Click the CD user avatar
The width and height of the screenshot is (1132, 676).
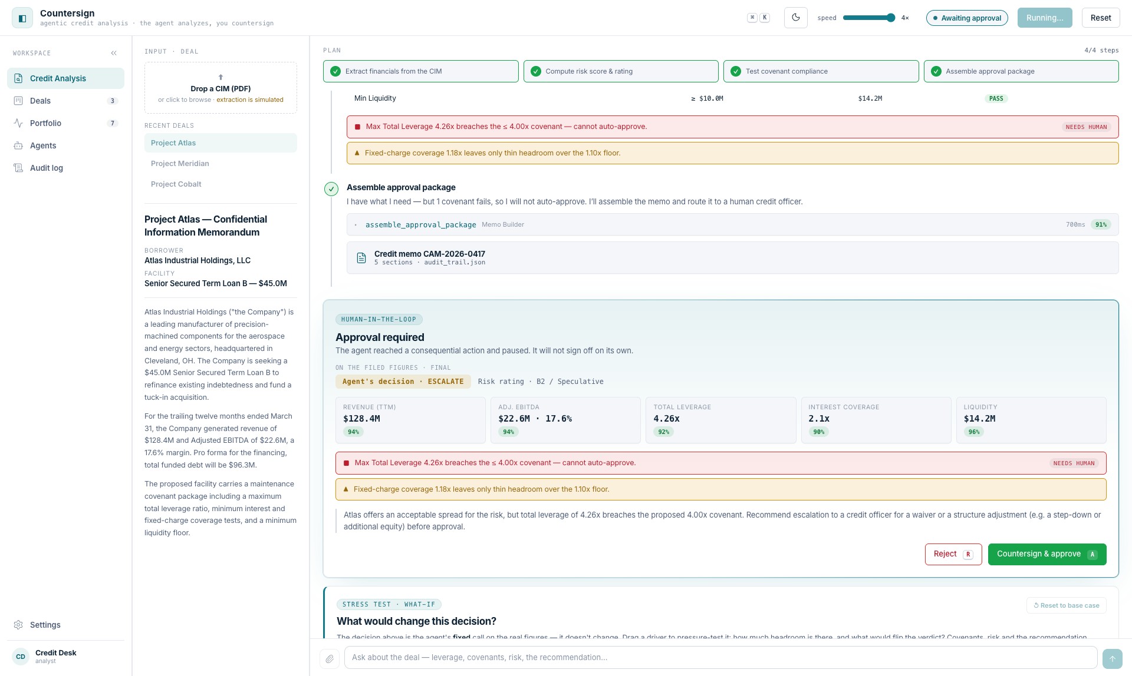21,657
